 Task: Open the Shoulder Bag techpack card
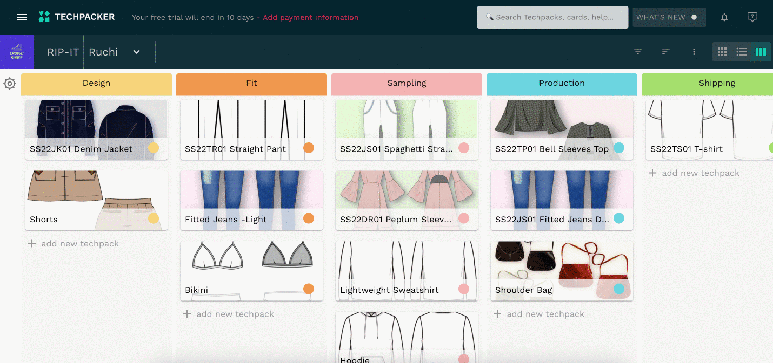561,271
